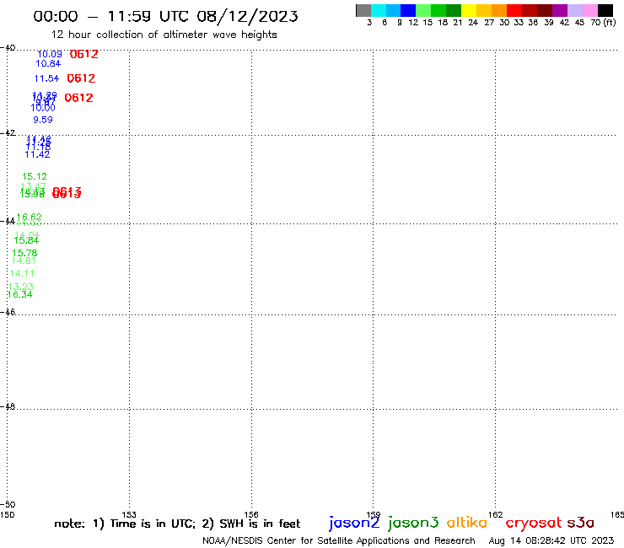Click the red 0612 time beside 10.09
The height and width of the screenshot is (548, 624).
[84, 54]
